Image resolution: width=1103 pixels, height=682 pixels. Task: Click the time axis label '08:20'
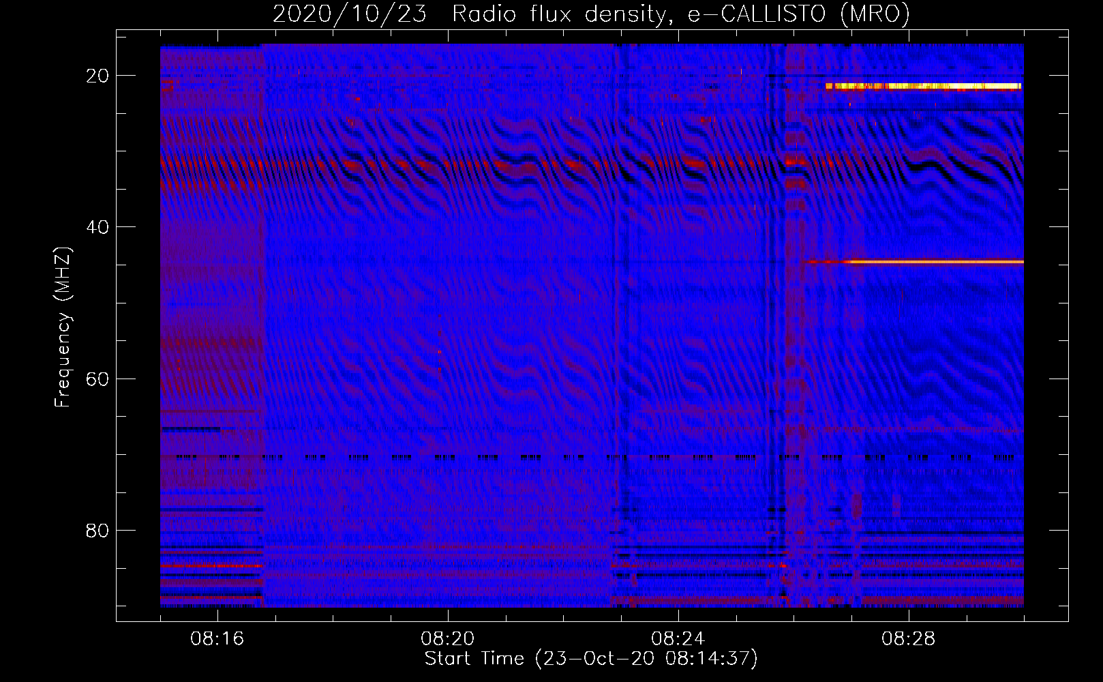point(448,639)
